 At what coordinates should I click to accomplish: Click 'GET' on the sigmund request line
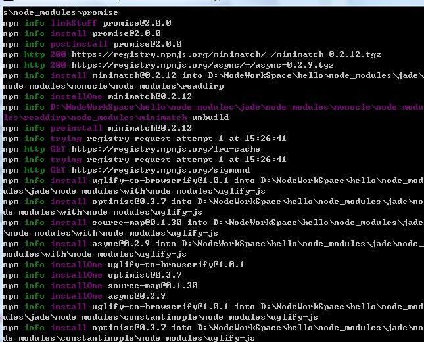coord(58,170)
